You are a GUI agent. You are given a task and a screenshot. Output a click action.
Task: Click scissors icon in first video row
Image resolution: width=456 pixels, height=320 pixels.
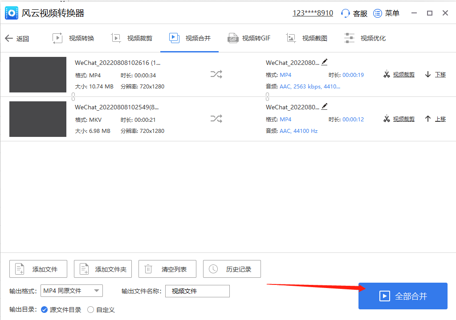387,74
